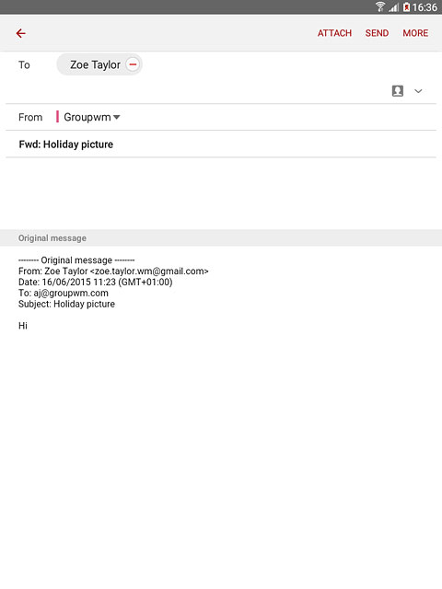The image size is (442, 589).
Task: Tap the Original message header bar
Action: click(221, 237)
